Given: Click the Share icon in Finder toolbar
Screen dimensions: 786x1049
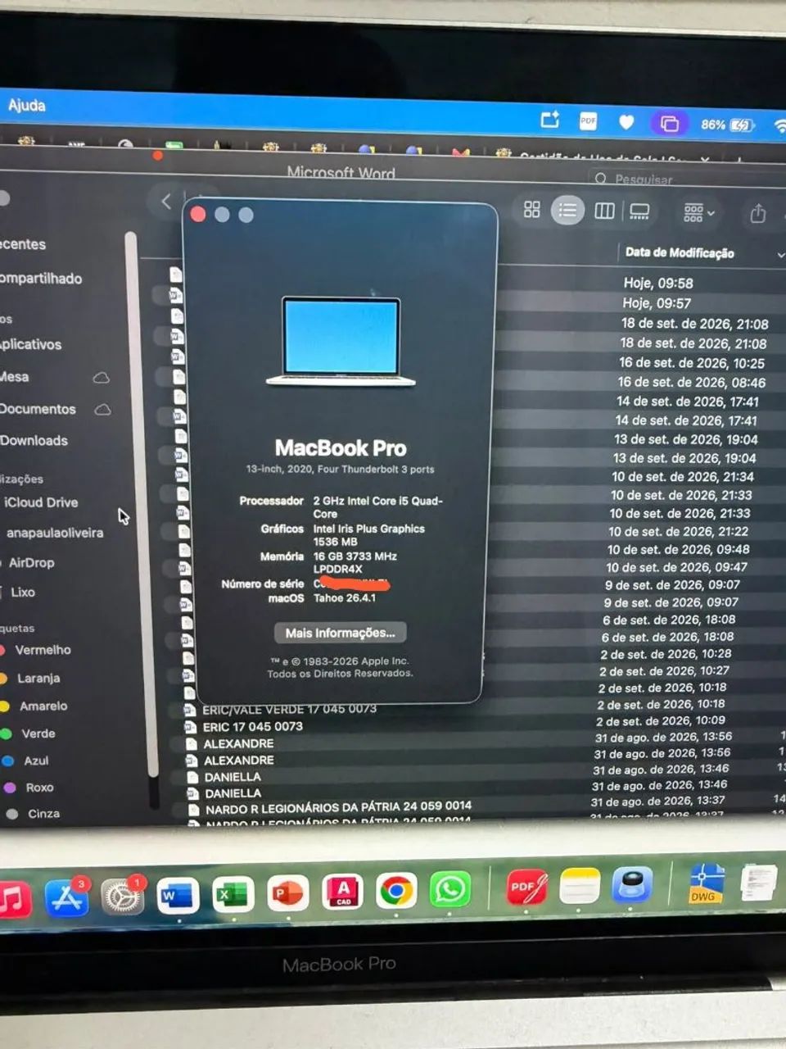Looking at the screenshot, I should click(x=758, y=214).
